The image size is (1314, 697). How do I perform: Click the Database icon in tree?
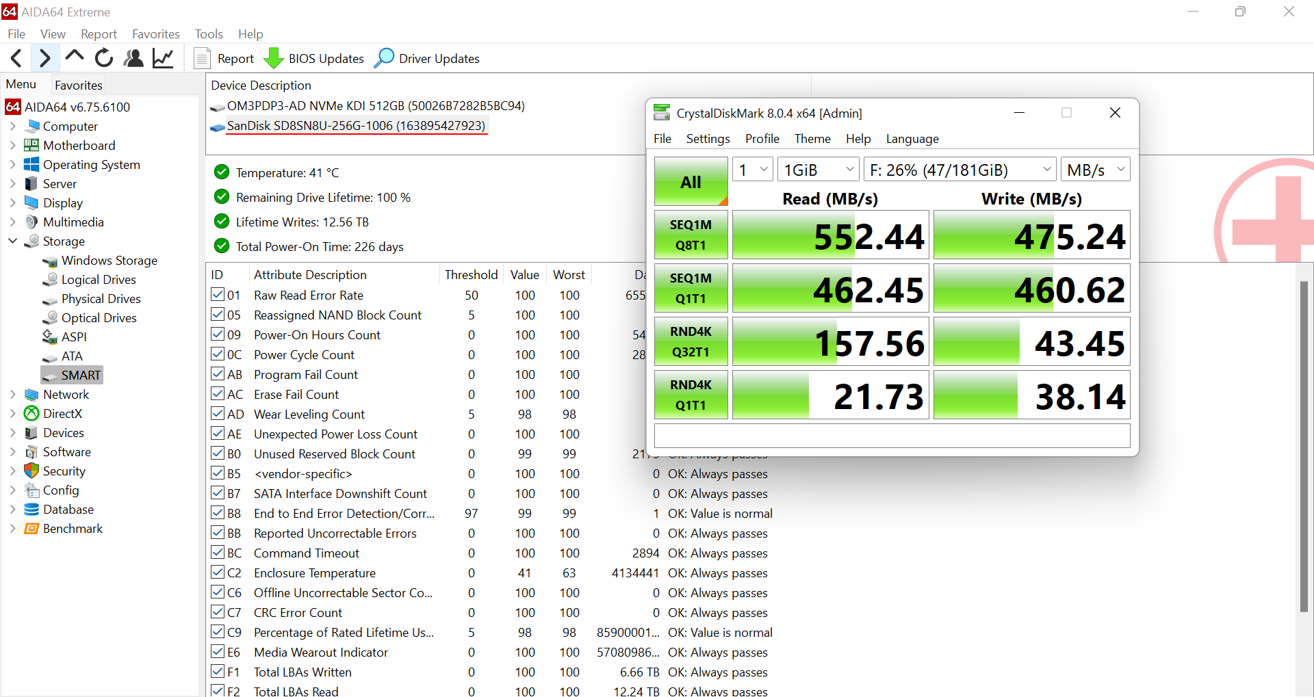(31, 510)
